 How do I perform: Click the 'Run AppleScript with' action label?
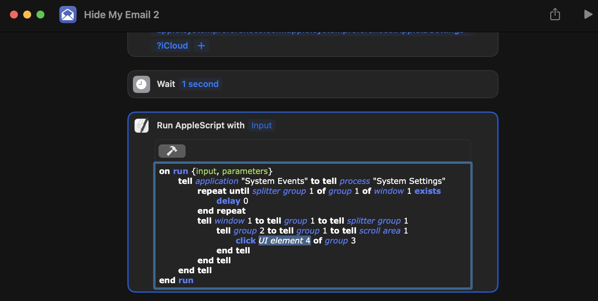point(201,125)
